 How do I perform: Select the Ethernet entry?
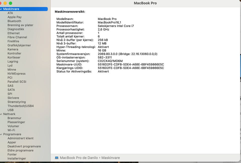tap(14, 33)
